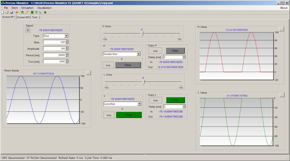Click the green square toolbar icon

pos(32,12)
